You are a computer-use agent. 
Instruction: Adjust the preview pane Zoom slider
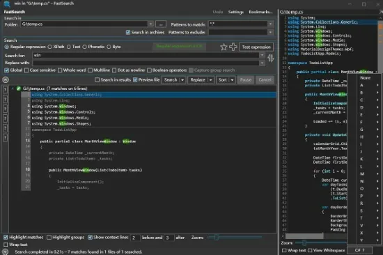pos(304,242)
